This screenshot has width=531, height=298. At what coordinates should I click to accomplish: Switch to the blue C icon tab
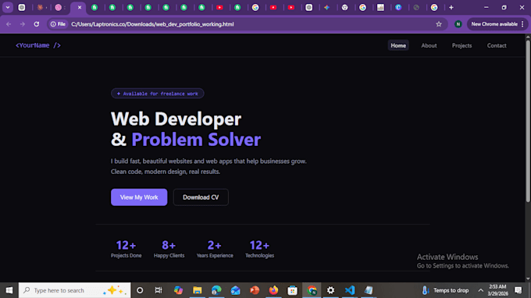[398, 7]
